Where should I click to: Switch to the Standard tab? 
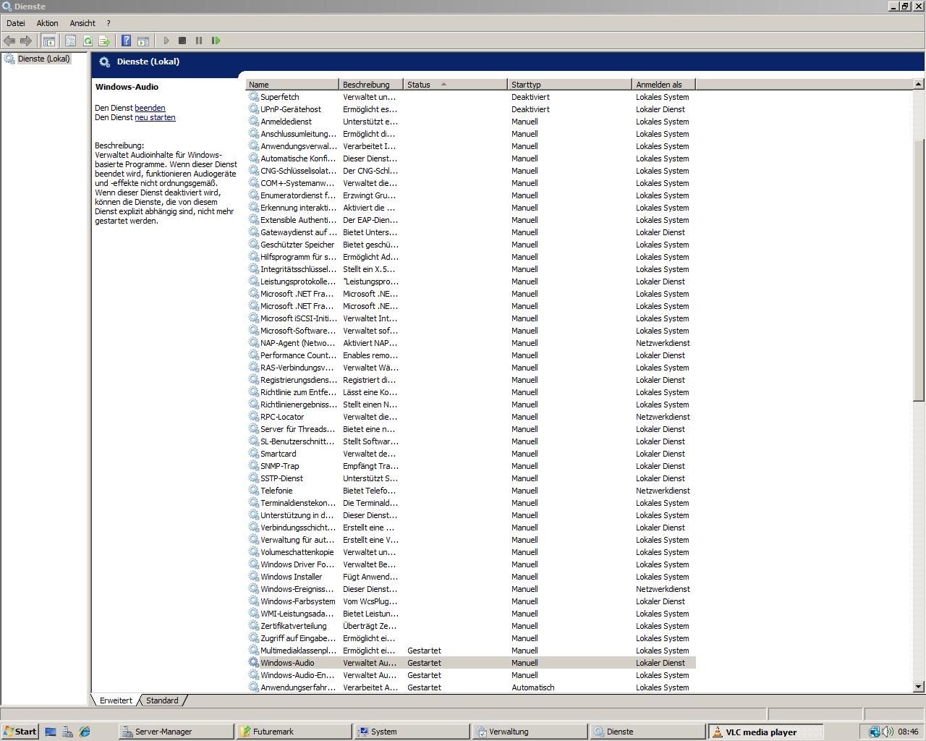point(162,700)
